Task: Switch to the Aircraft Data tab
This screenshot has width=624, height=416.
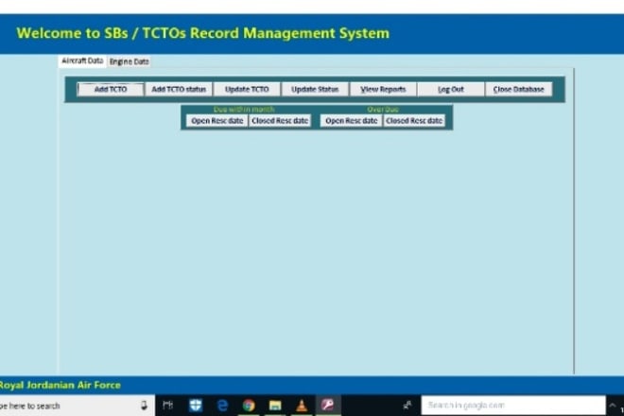Action: point(82,61)
